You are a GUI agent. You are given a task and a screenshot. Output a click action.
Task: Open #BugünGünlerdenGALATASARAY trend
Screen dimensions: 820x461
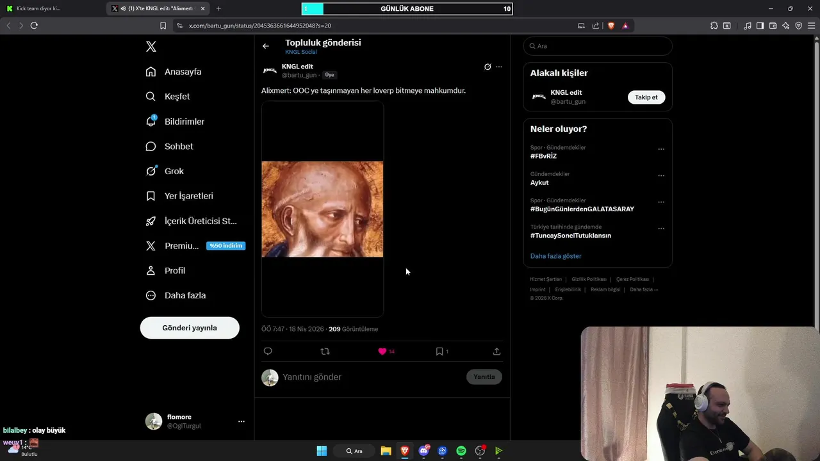point(582,209)
